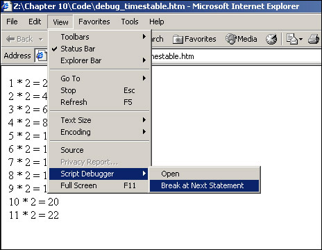Open the Favorites star folder toolbar icon

click(178, 40)
